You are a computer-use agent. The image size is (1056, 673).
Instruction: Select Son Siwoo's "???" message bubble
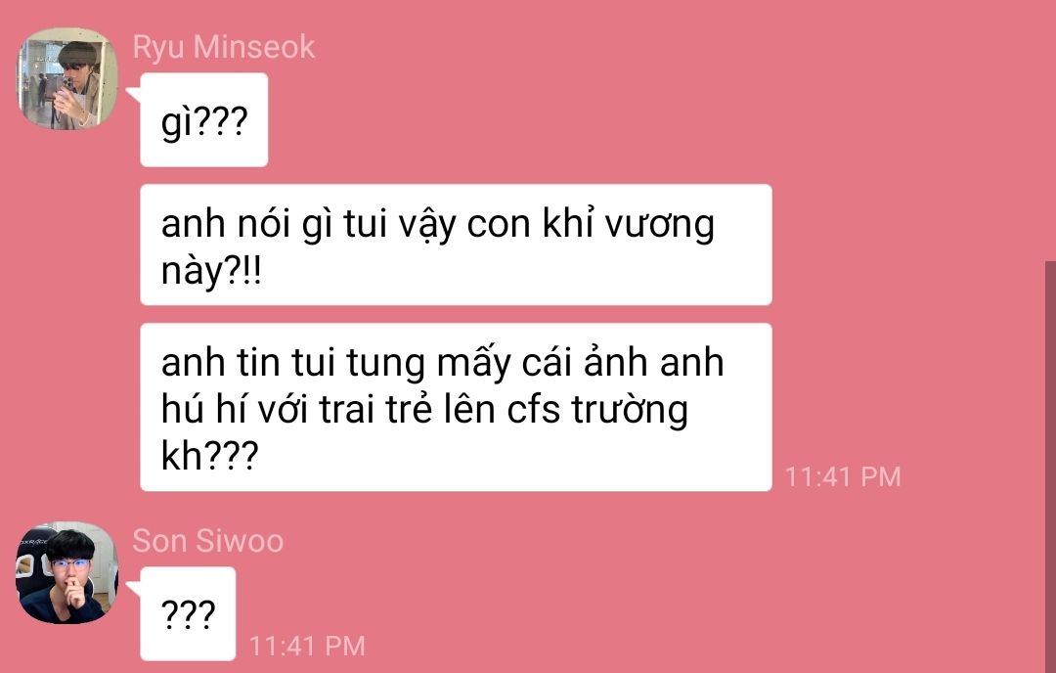coord(188,613)
